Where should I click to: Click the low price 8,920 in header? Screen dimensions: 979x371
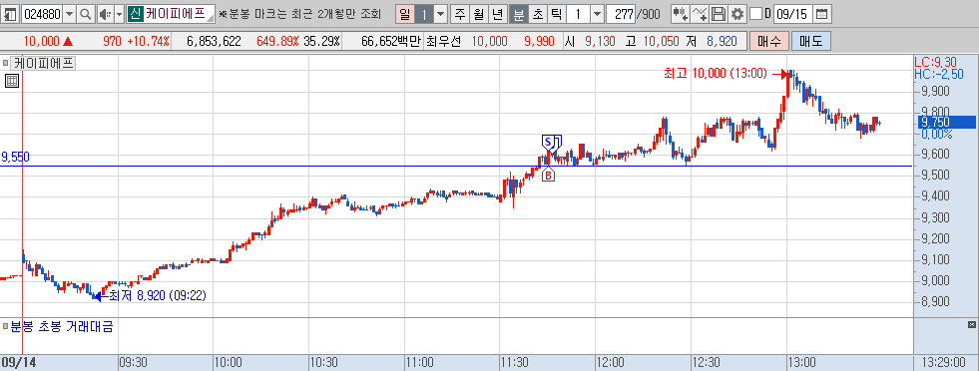pos(722,42)
